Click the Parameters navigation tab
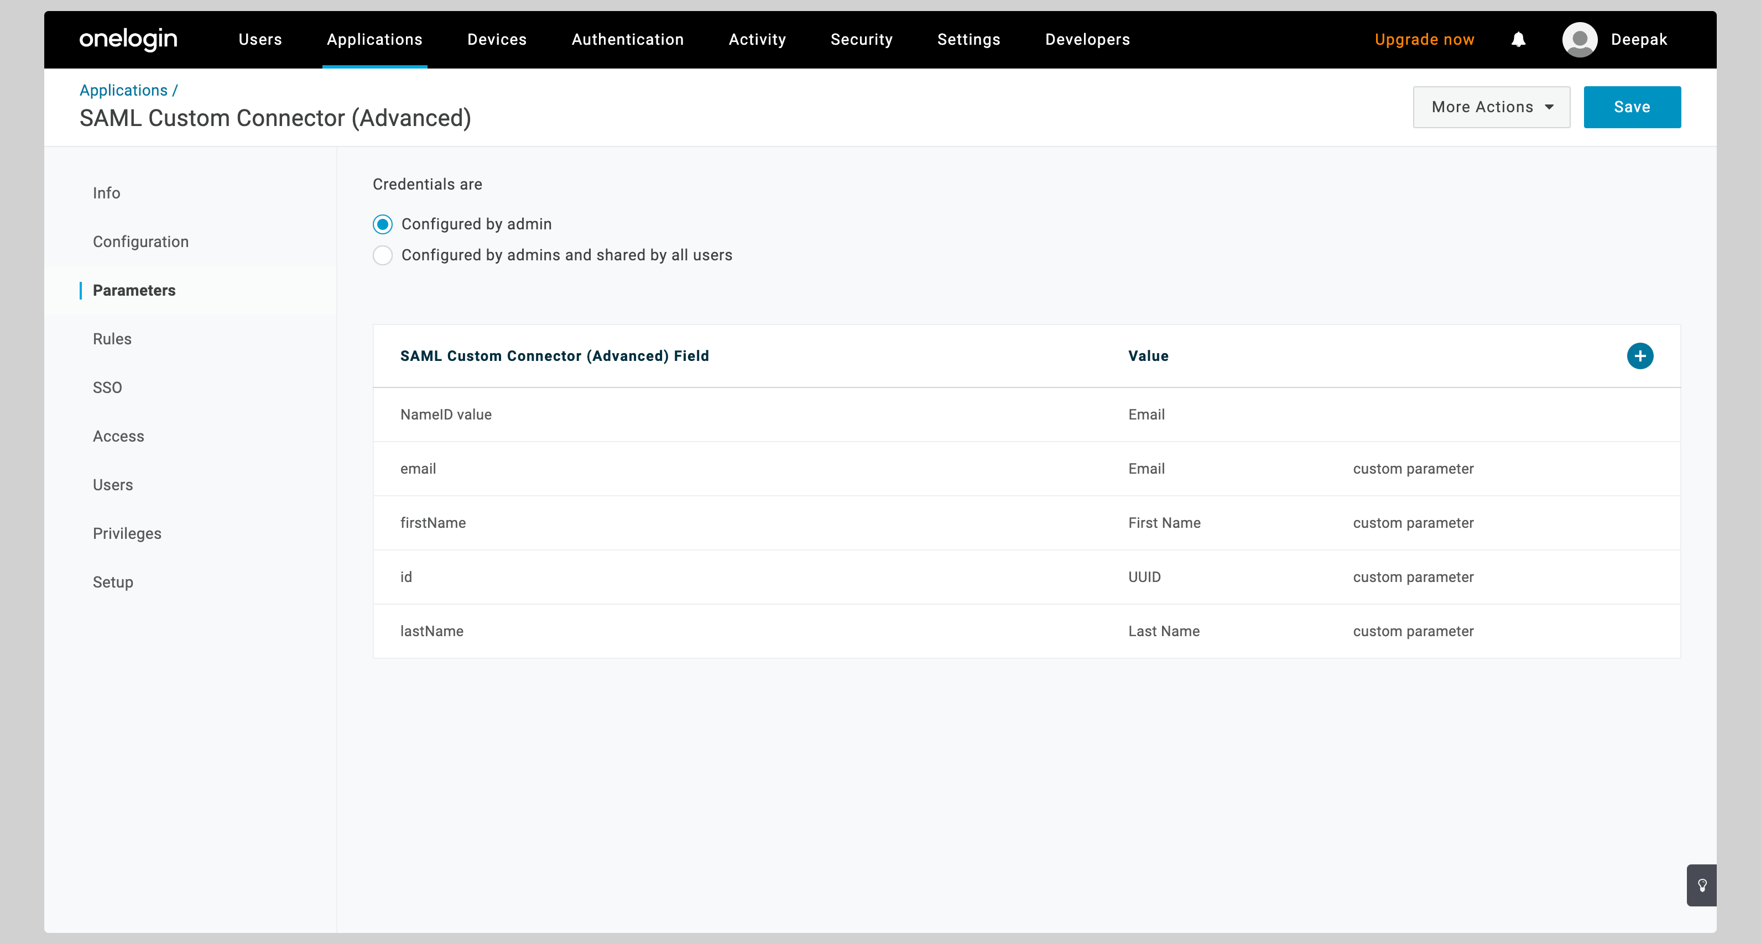Viewport: 1761px width, 944px height. coord(135,290)
